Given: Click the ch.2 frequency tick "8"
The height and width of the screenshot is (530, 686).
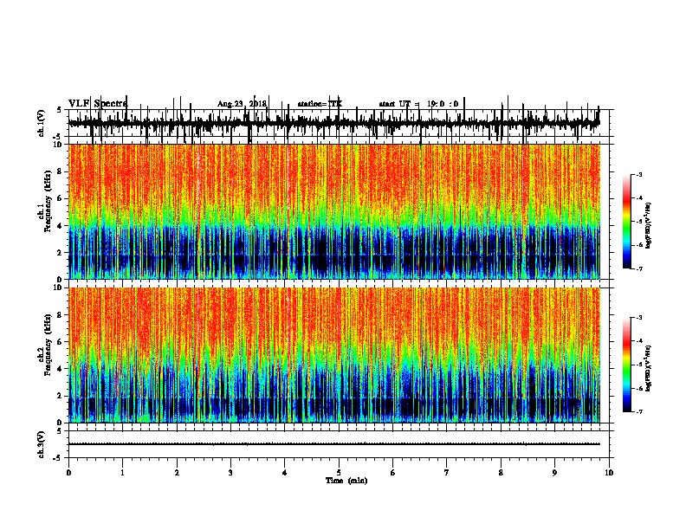Looking at the screenshot, I should [x=60, y=315].
